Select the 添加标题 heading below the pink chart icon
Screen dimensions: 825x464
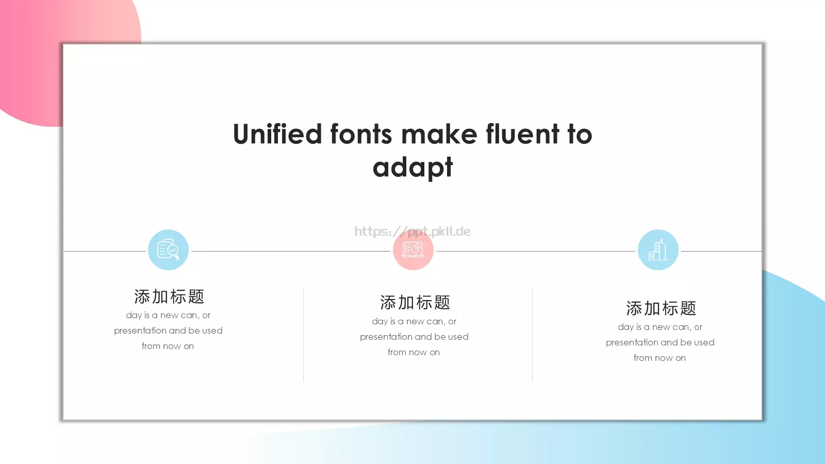coord(415,303)
